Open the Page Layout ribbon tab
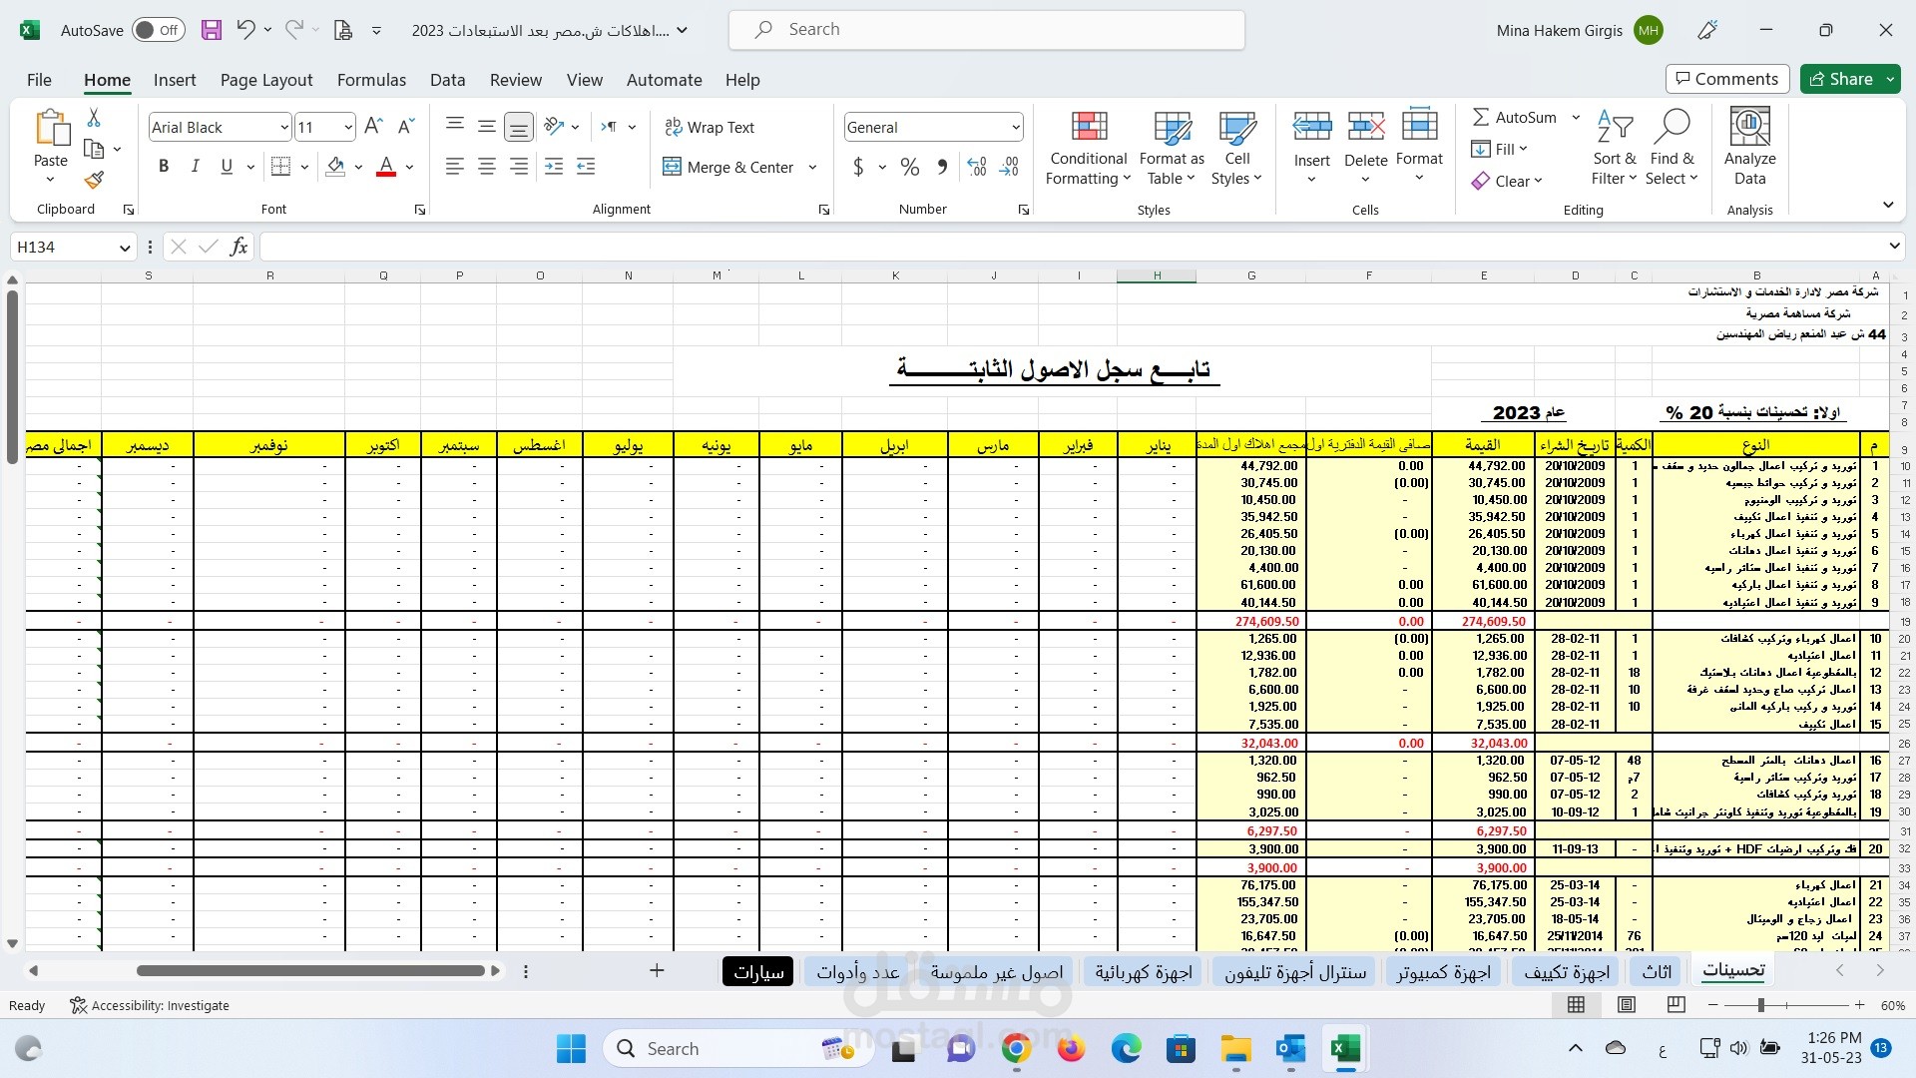This screenshot has width=1916, height=1078. click(x=266, y=80)
